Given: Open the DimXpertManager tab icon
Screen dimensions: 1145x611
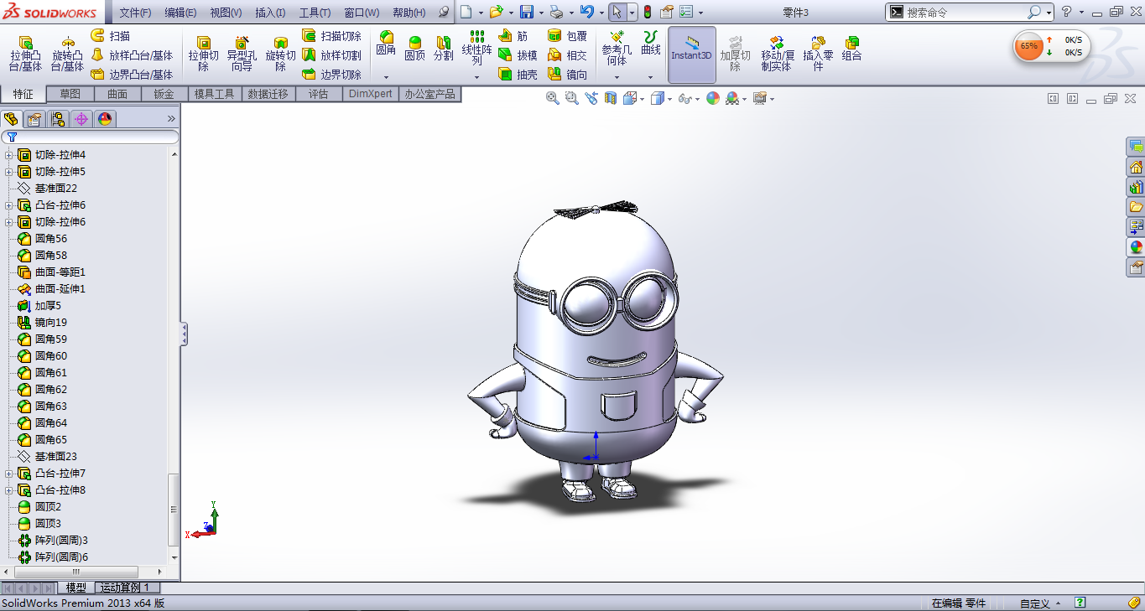Looking at the screenshot, I should [x=81, y=119].
